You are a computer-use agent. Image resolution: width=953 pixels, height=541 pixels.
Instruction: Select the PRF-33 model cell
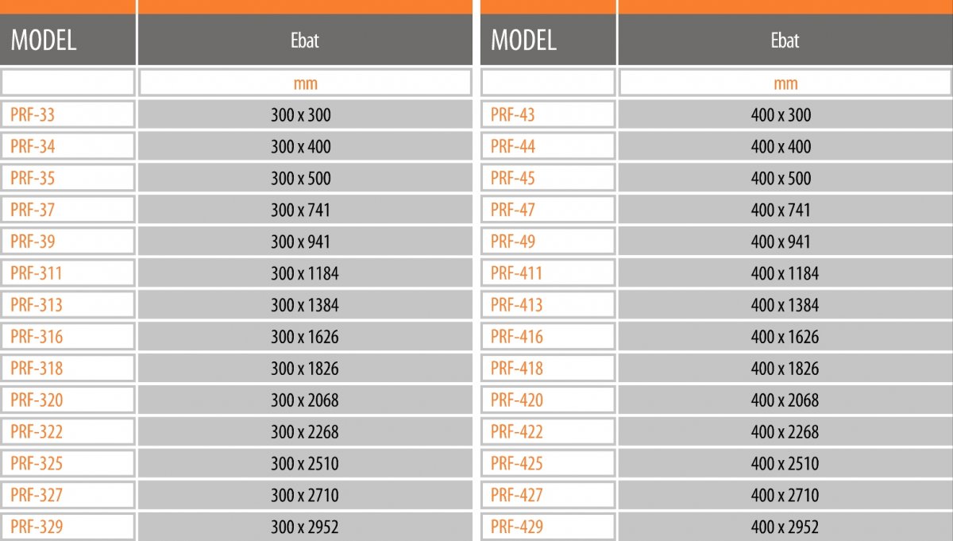pos(68,114)
